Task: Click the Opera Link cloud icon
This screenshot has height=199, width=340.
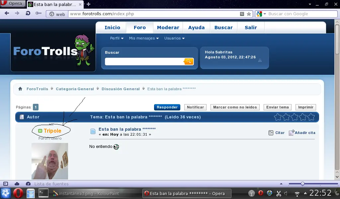Action: click(17, 184)
